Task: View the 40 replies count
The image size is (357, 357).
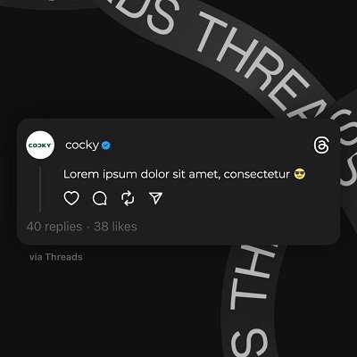Action: (x=54, y=227)
